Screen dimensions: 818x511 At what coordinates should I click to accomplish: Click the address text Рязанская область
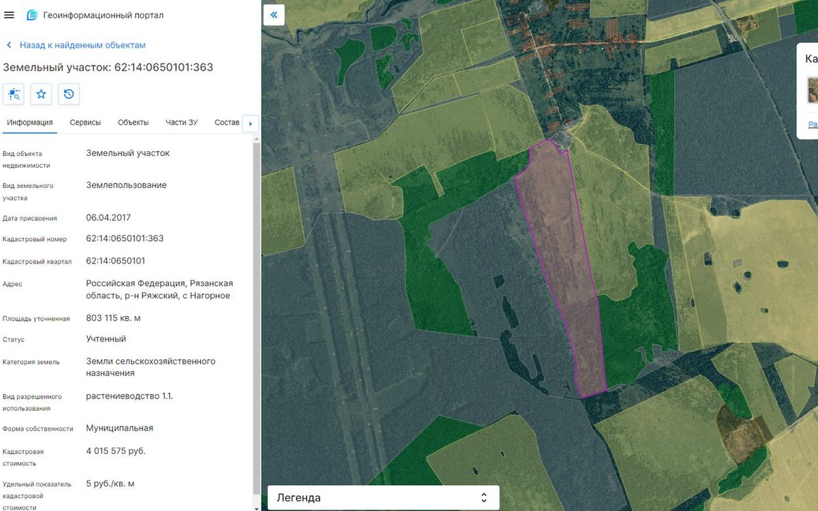[x=160, y=290]
